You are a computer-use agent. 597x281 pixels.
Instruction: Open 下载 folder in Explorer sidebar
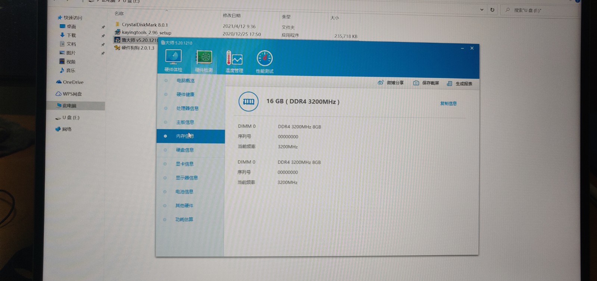coord(68,35)
